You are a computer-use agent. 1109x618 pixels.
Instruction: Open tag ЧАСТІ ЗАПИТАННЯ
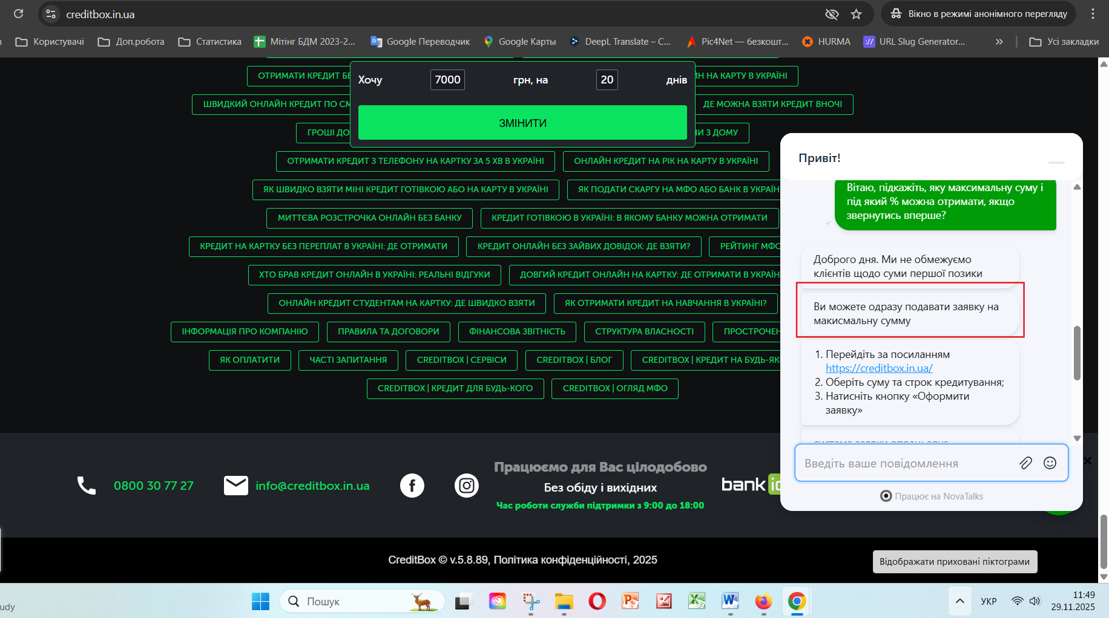click(348, 360)
